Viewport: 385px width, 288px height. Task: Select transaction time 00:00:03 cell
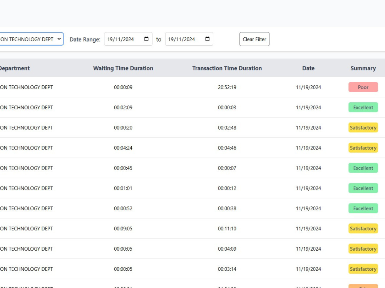click(x=227, y=107)
